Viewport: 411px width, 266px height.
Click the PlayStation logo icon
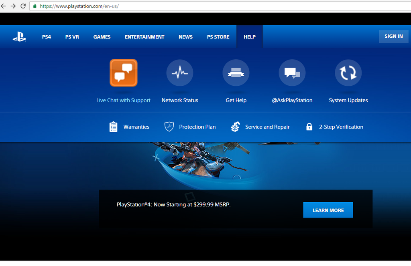point(19,37)
